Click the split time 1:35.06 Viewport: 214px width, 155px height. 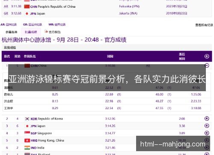point(196,94)
